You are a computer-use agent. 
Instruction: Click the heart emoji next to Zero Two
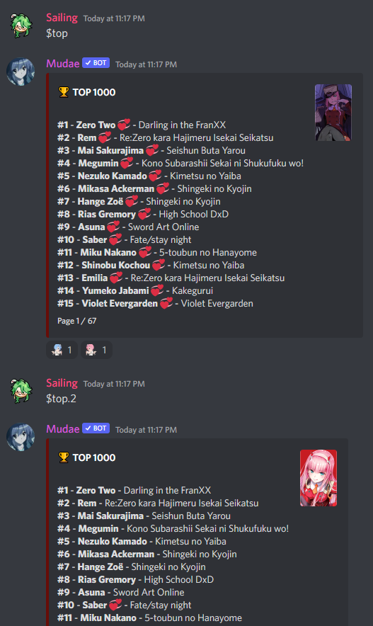pyautogui.click(x=124, y=125)
